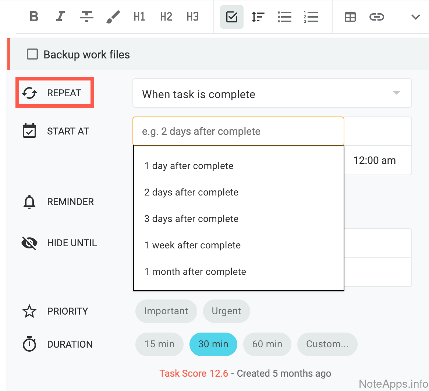
Task: Toggle bold formatting
Action: pyautogui.click(x=34, y=17)
